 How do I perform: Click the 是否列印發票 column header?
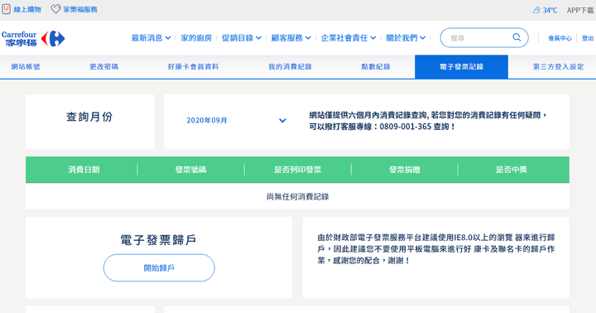(298, 170)
